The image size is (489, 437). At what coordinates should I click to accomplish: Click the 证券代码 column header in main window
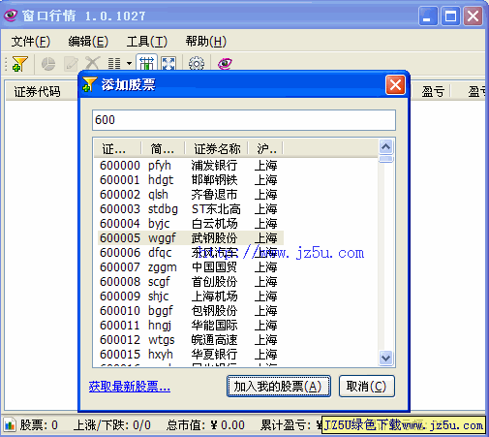click(37, 91)
